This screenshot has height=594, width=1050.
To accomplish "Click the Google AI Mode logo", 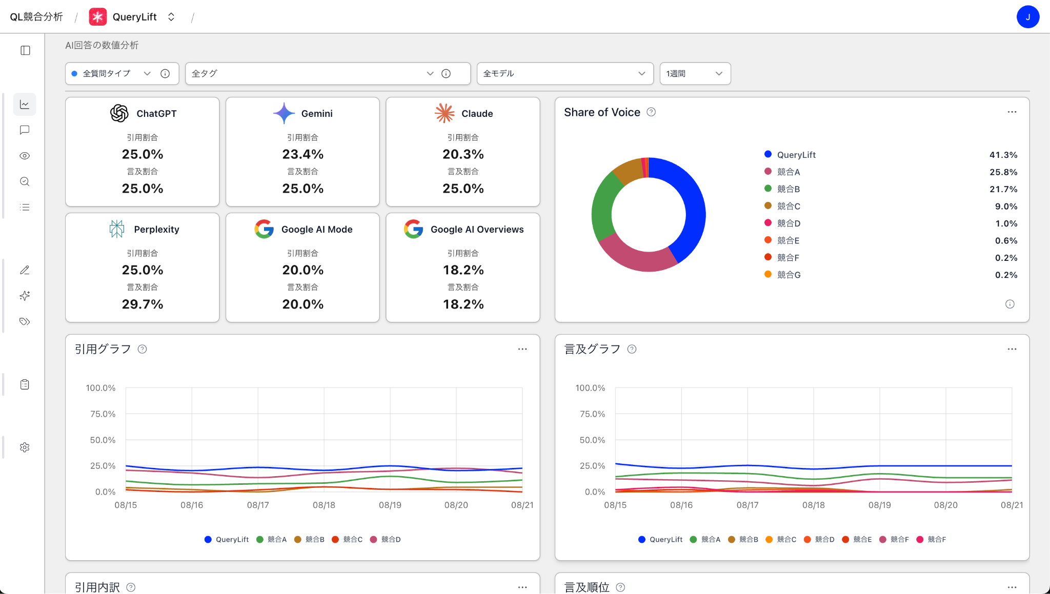I will tap(264, 229).
